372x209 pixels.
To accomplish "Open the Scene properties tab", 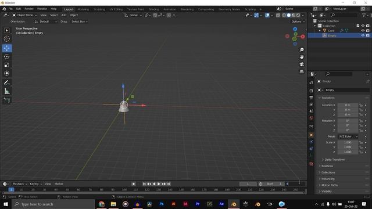I will 312,111.
